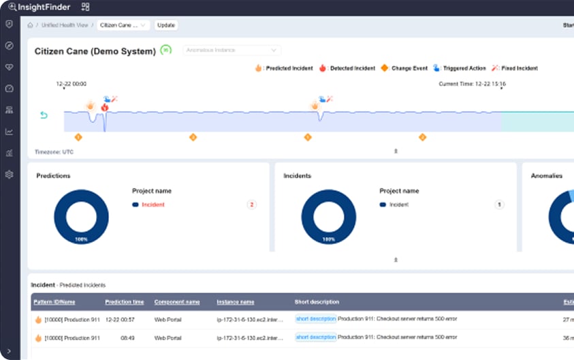Select the heart health icon in sidebar
The width and height of the screenshot is (574, 360).
[x=10, y=67]
